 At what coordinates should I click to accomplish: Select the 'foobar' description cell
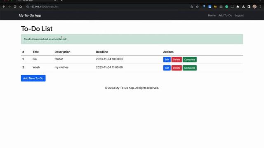coord(59,59)
